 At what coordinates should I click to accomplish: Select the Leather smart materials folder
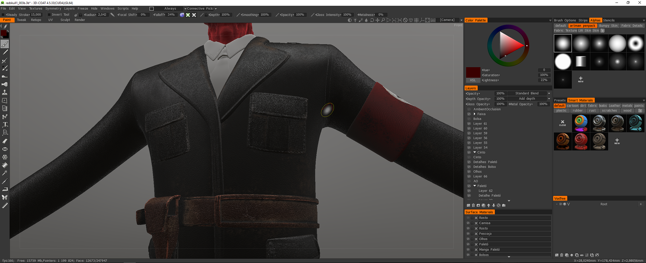click(x=614, y=106)
